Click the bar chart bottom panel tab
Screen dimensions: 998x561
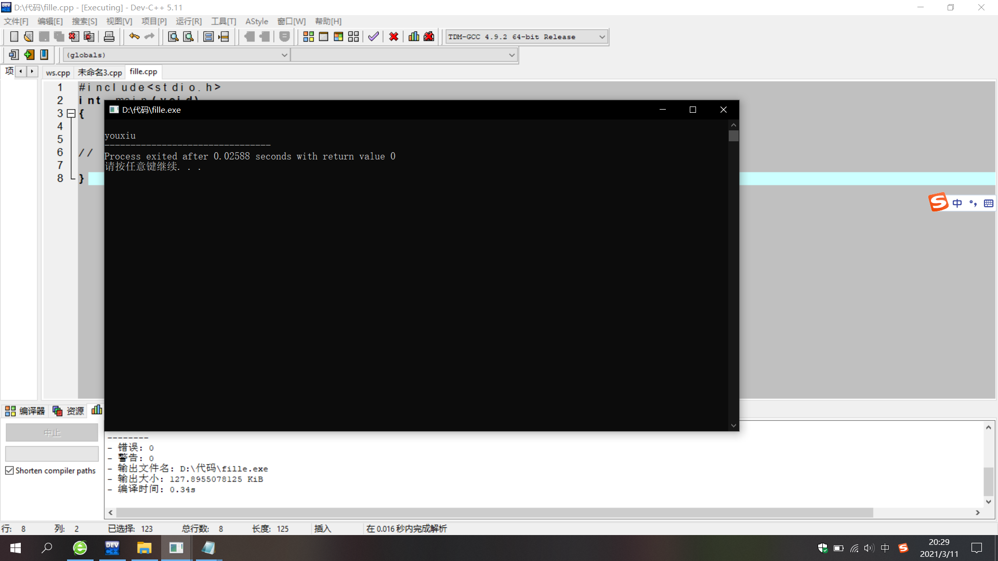click(x=97, y=410)
